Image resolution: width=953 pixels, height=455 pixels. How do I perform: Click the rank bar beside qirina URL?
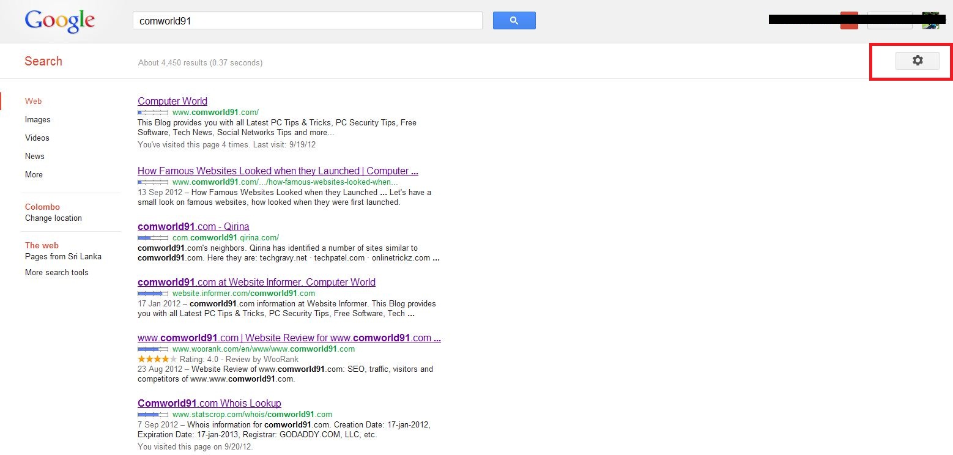(x=153, y=237)
